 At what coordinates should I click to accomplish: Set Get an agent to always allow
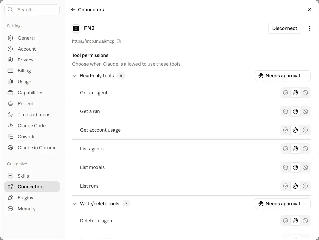pos(286,93)
